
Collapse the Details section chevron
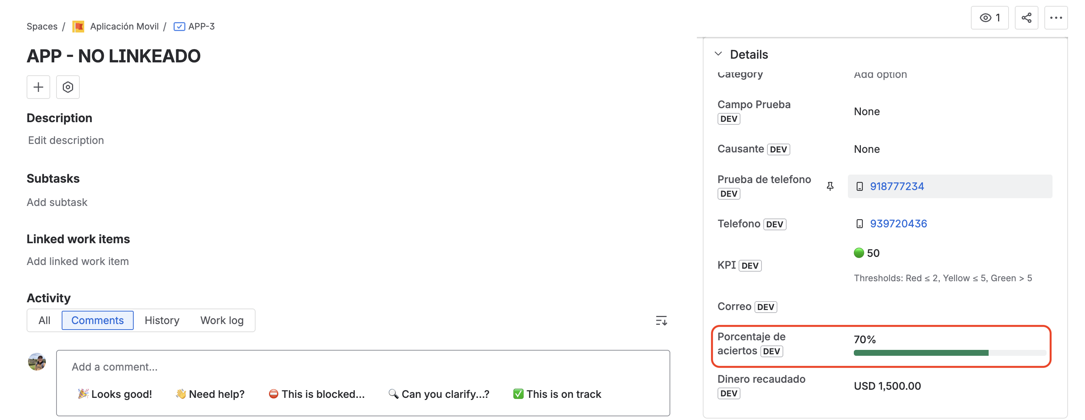click(719, 54)
